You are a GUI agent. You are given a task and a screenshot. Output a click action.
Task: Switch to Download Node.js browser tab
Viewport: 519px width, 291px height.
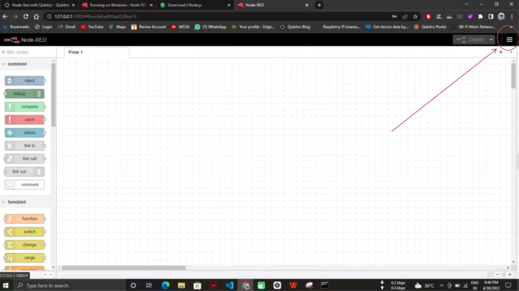click(x=195, y=5)
